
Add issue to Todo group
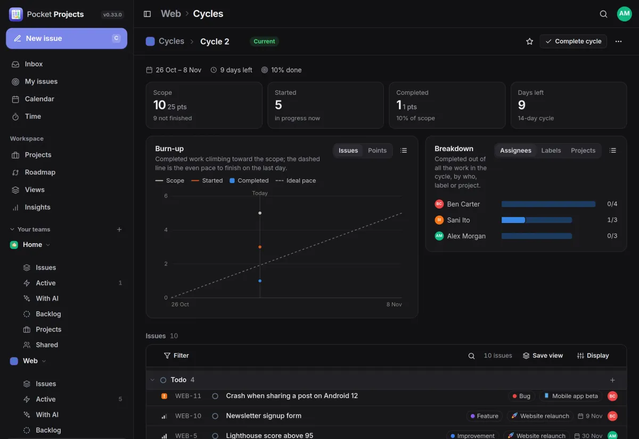[x=612, y=380]
